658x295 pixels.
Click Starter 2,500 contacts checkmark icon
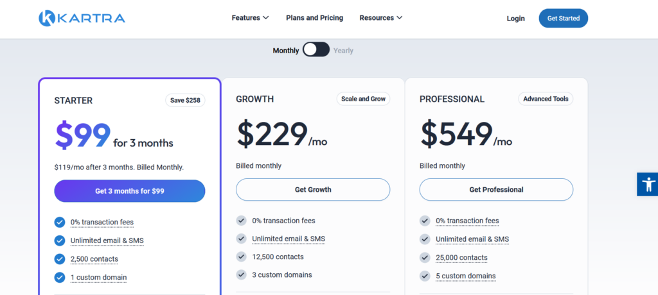point(60,259)
